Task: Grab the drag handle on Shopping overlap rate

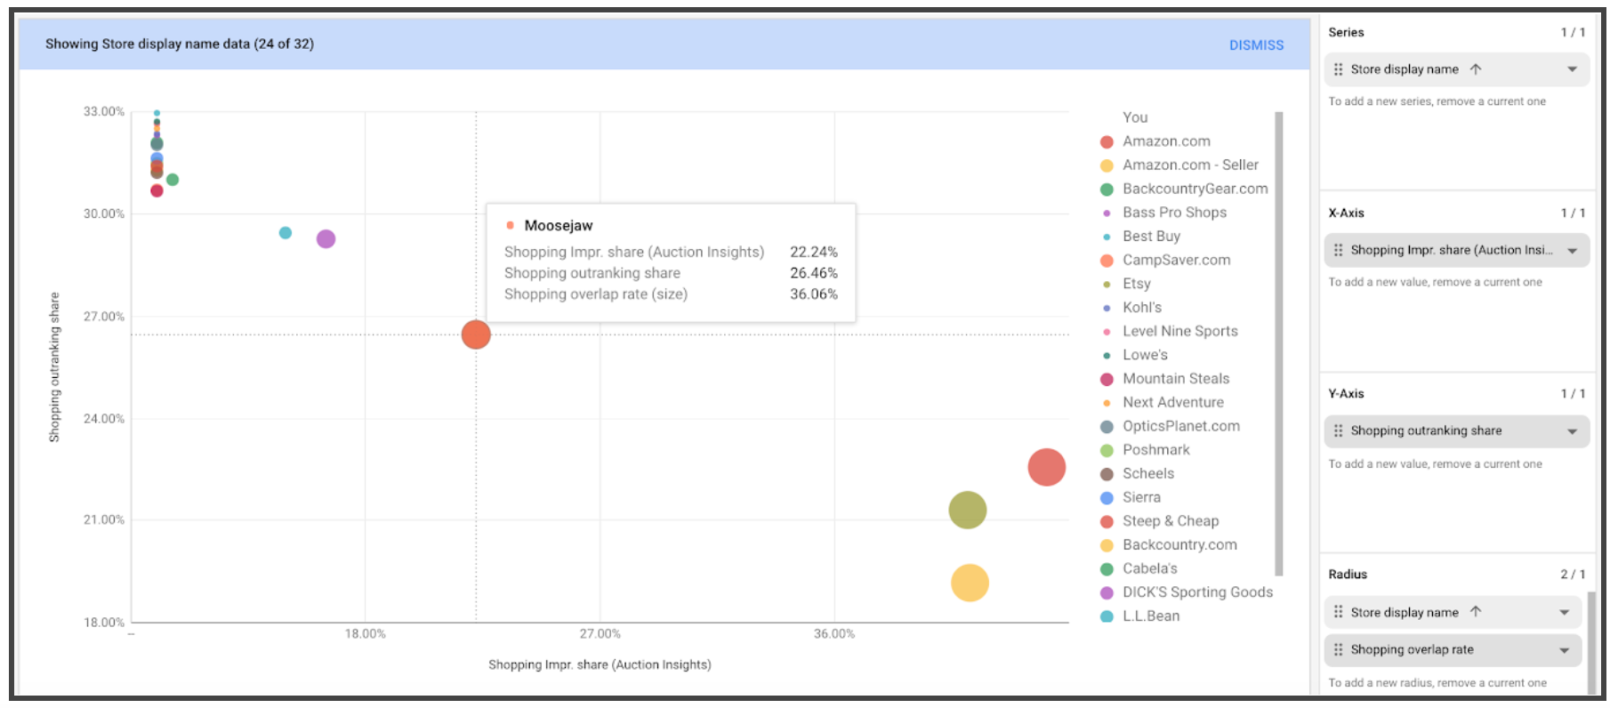Action: coord(1338,649)
